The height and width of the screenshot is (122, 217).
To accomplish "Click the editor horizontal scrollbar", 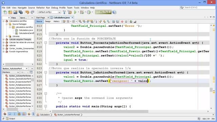I will [100, 111].
